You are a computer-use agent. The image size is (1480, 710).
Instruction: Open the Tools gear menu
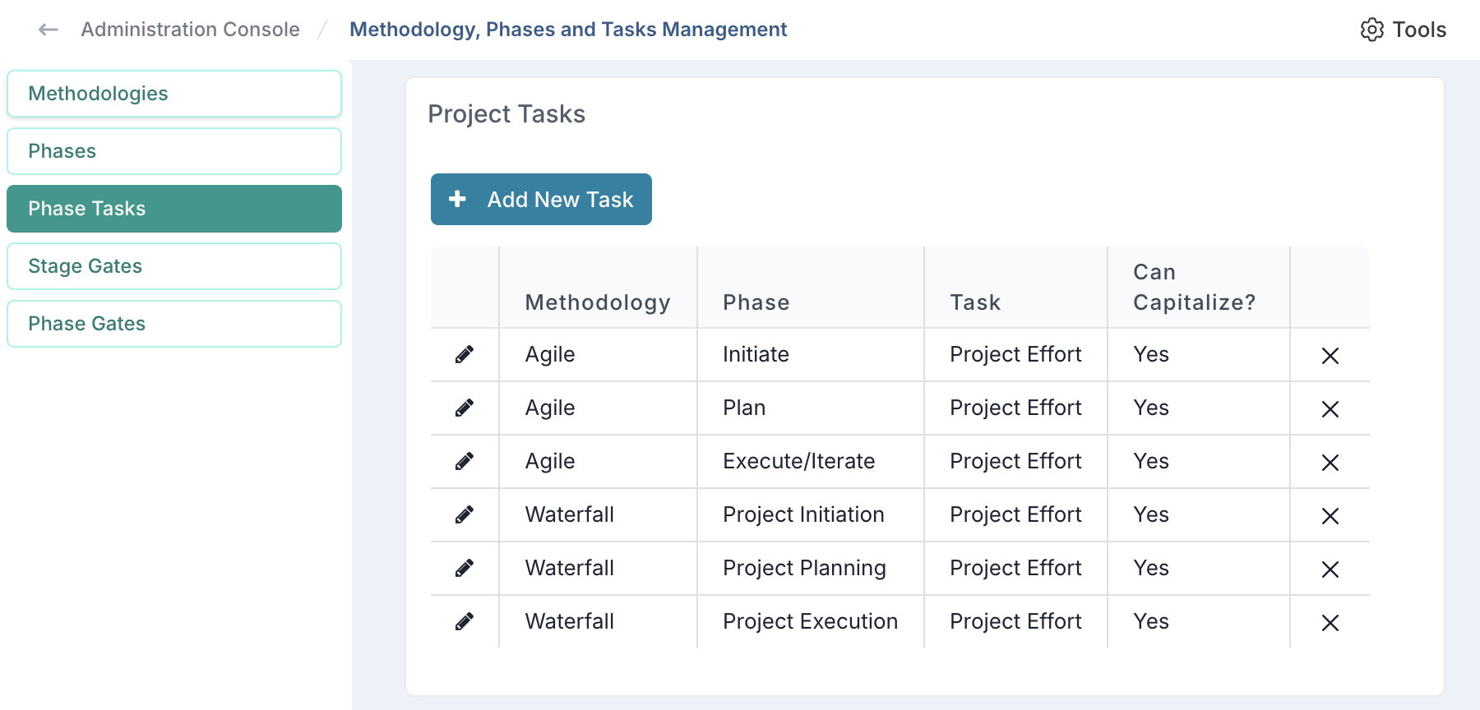(x=1403, y=30)
